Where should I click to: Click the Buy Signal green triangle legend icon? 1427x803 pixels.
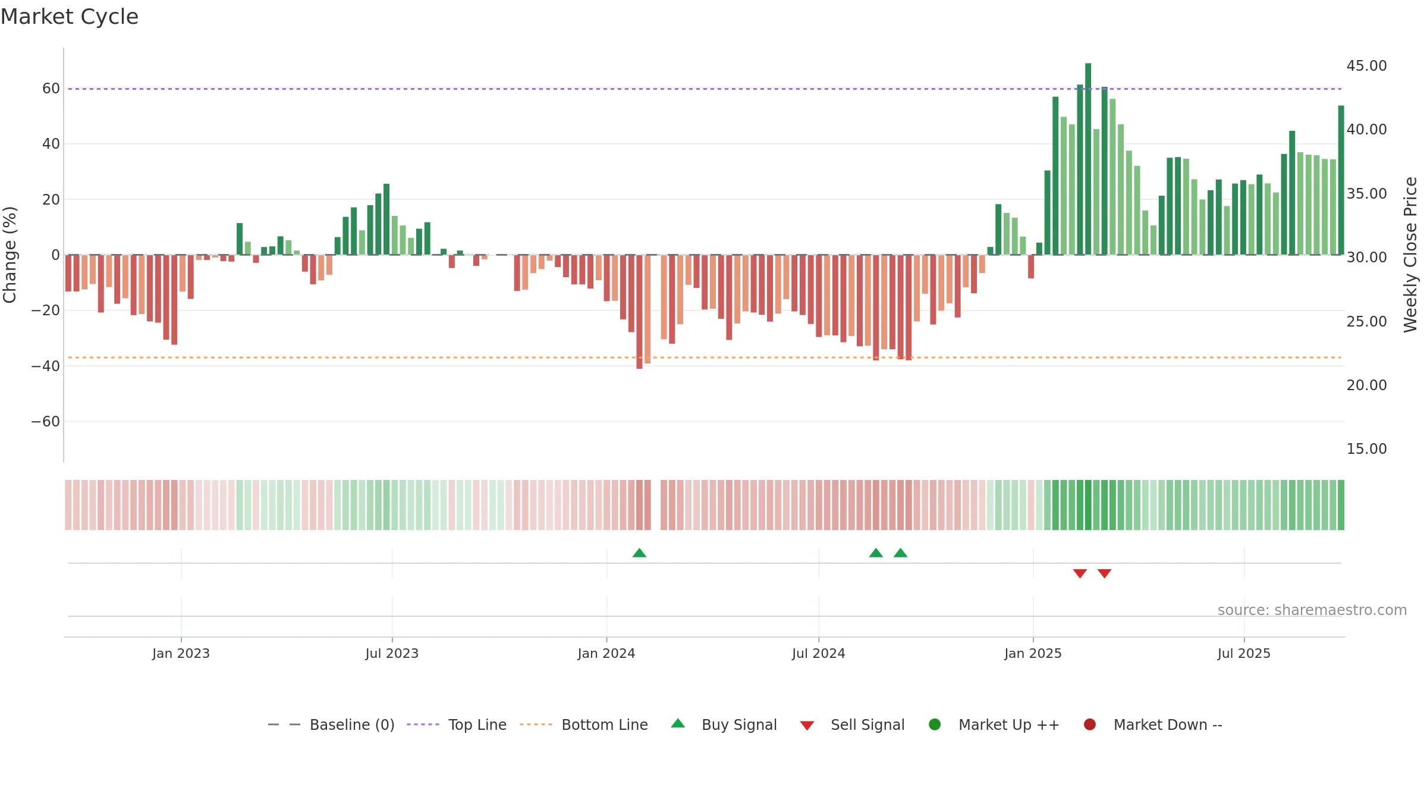[x=678, y=723]
